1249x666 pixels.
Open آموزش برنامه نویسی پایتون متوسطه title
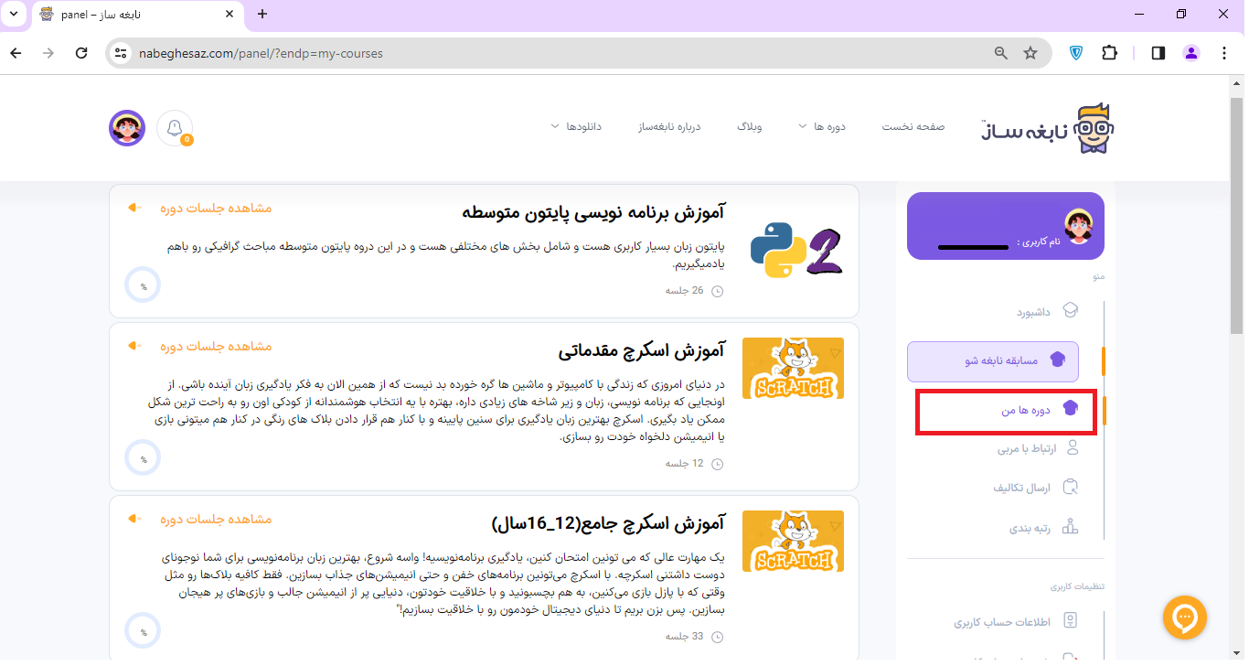point(592,213)
